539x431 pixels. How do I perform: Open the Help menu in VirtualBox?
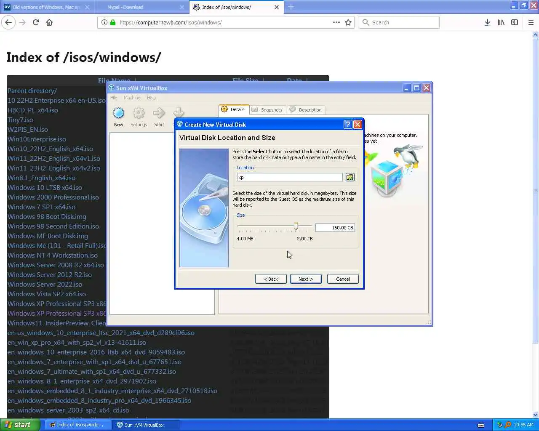[151, 98]
